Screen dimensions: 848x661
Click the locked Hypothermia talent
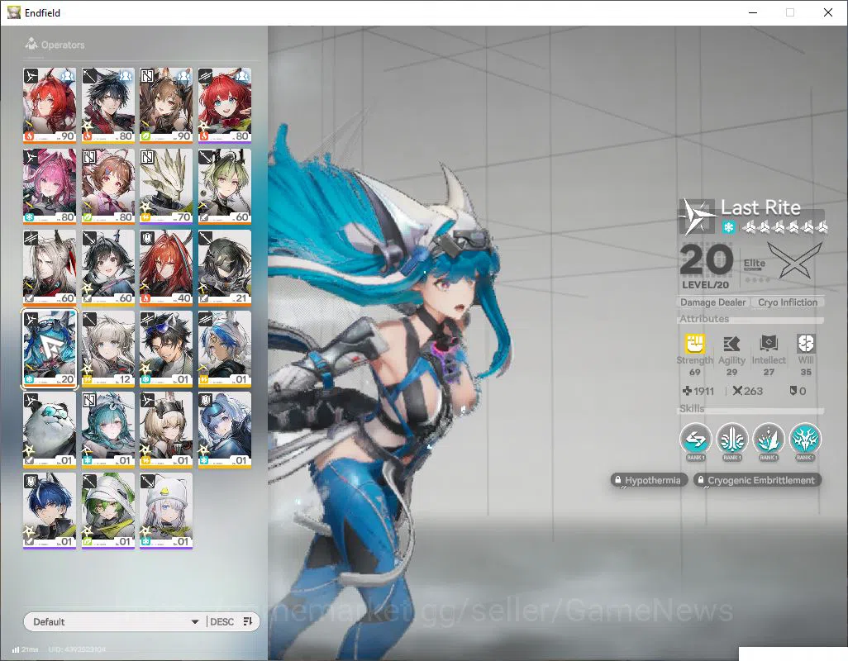click(x=649, y=480)
